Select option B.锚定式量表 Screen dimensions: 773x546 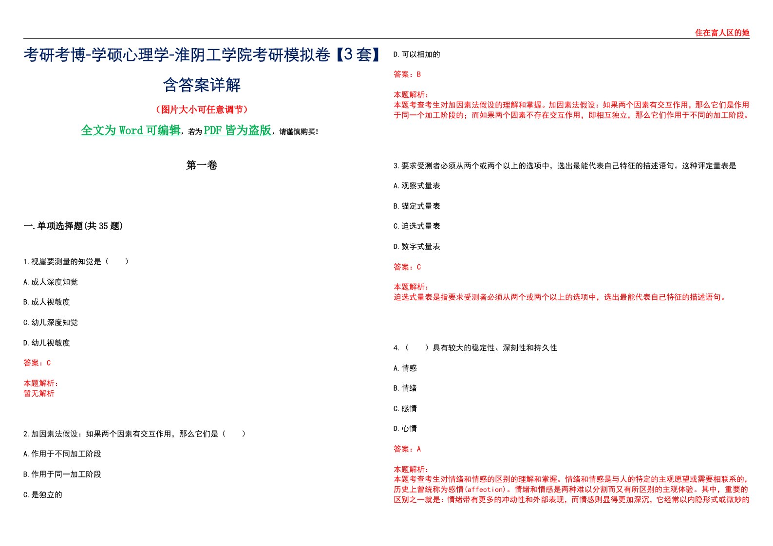[417, 206]
